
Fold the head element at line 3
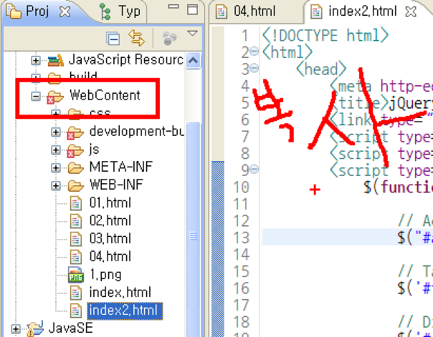coord(254,68)
